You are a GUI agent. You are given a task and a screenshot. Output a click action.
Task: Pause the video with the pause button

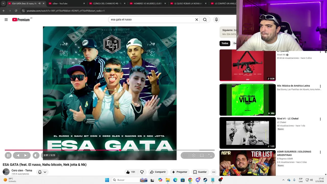tap(8, 155)
